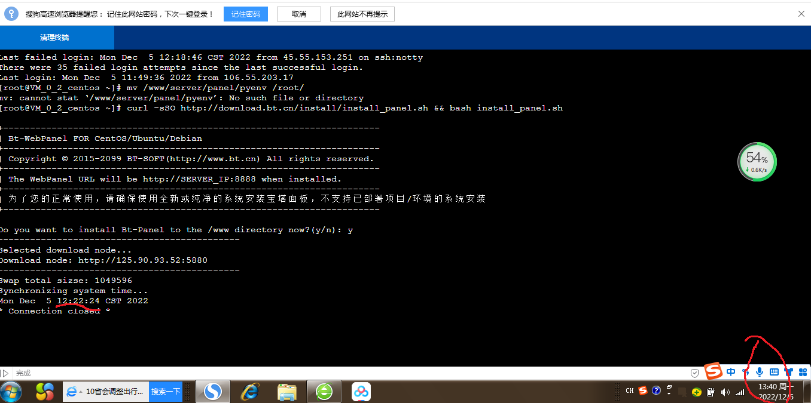Click the restore window tray icon
The image size is (811, 403).
[x=669, y=387]
